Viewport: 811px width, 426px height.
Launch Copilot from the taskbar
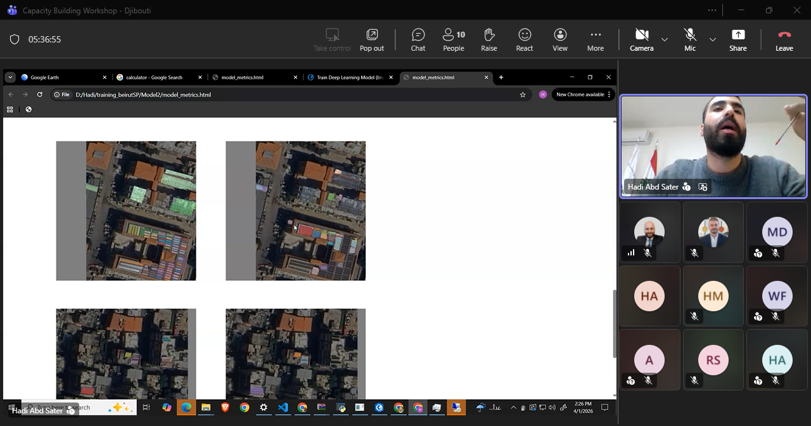[167, 408]
